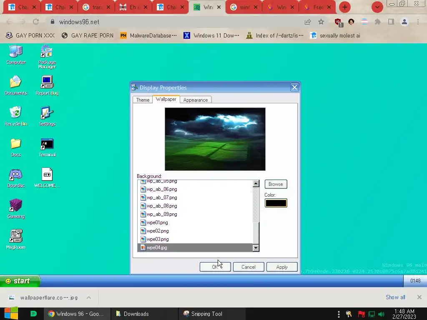Image resolution: width=427 pixels, height=320 pixels.
Task: Open the WELCOME markdown file icon
Action: pyautogui.click(x=47, y=178)
